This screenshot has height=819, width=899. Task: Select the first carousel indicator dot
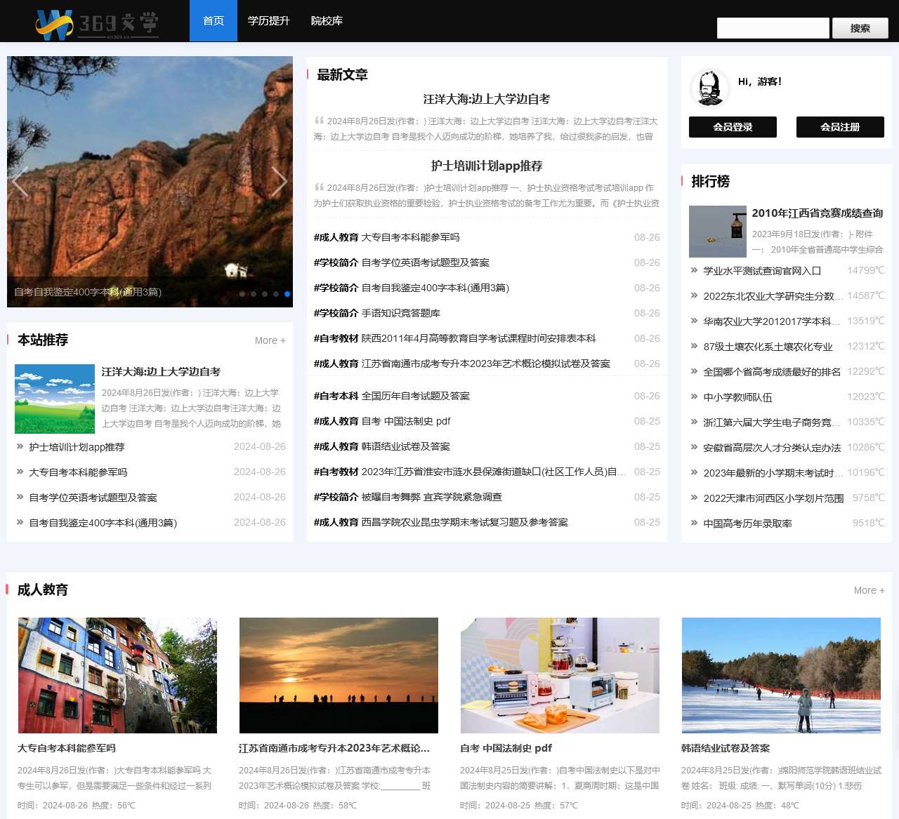coord(242,294)
